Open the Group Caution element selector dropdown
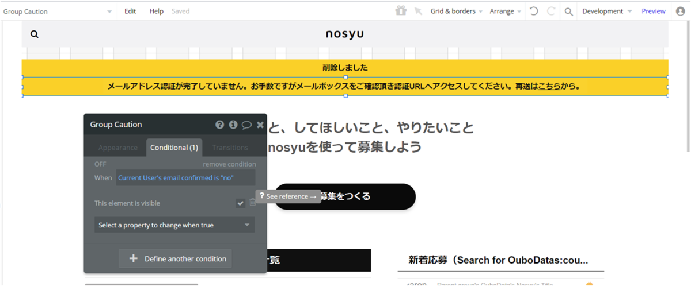Image resolution: width=691 pixels, height=286 pixels. pos(58,11)
